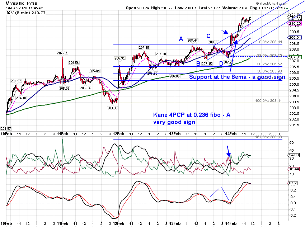
Task: Click the "203.35" low price label
Action: [112, 108]
